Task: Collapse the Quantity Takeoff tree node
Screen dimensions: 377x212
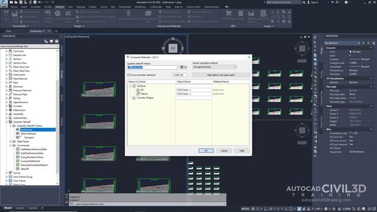Action: [x=6, y=122]
